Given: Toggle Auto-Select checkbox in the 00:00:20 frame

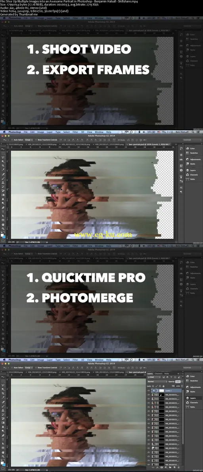Looking at the screenshot, I should tap(12, 140).
